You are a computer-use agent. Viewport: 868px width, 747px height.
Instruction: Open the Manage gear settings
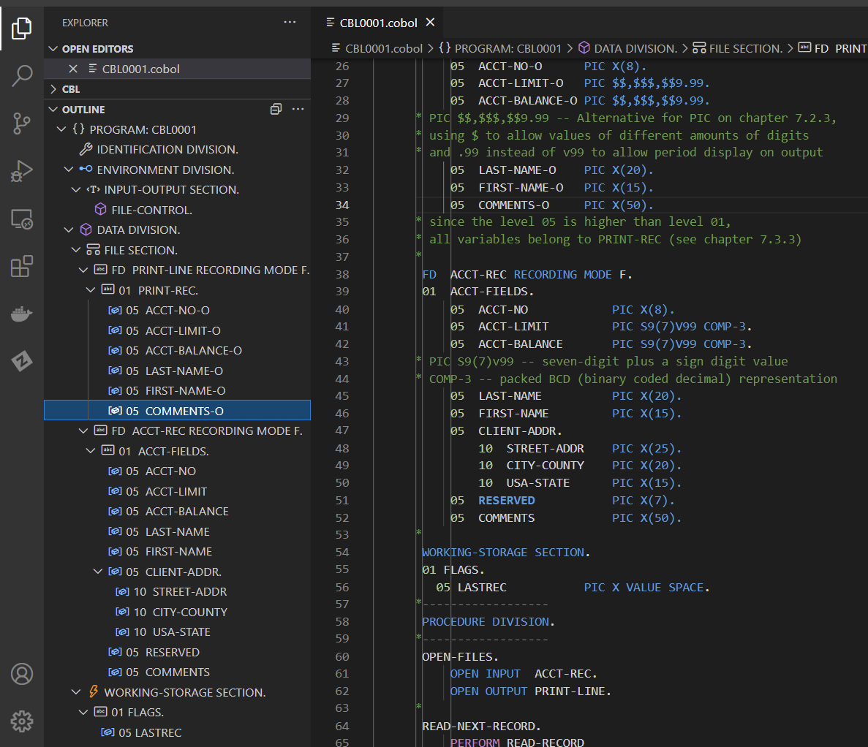tap(22, 721)
